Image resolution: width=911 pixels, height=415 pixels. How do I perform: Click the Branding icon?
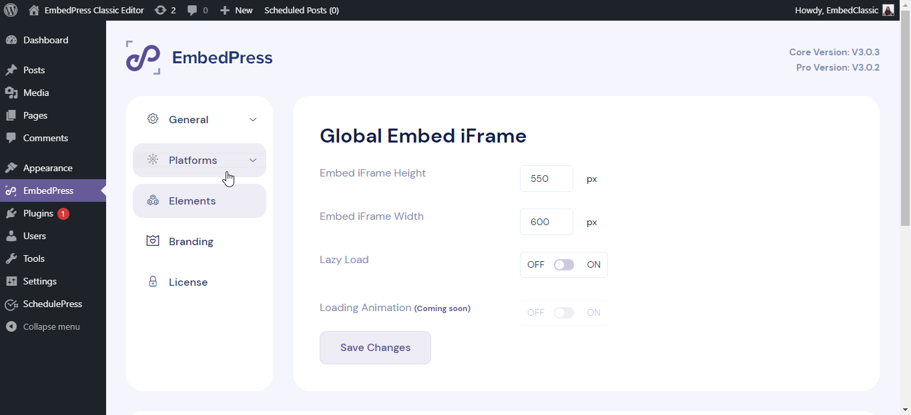coord(153,241)
